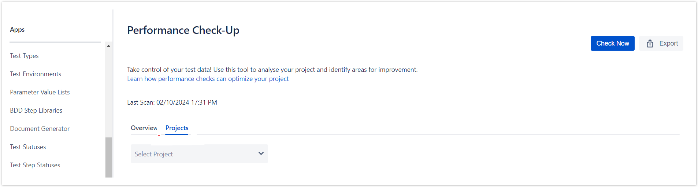
Task: Switch to the Overview tab
Action: pos(144,128)
